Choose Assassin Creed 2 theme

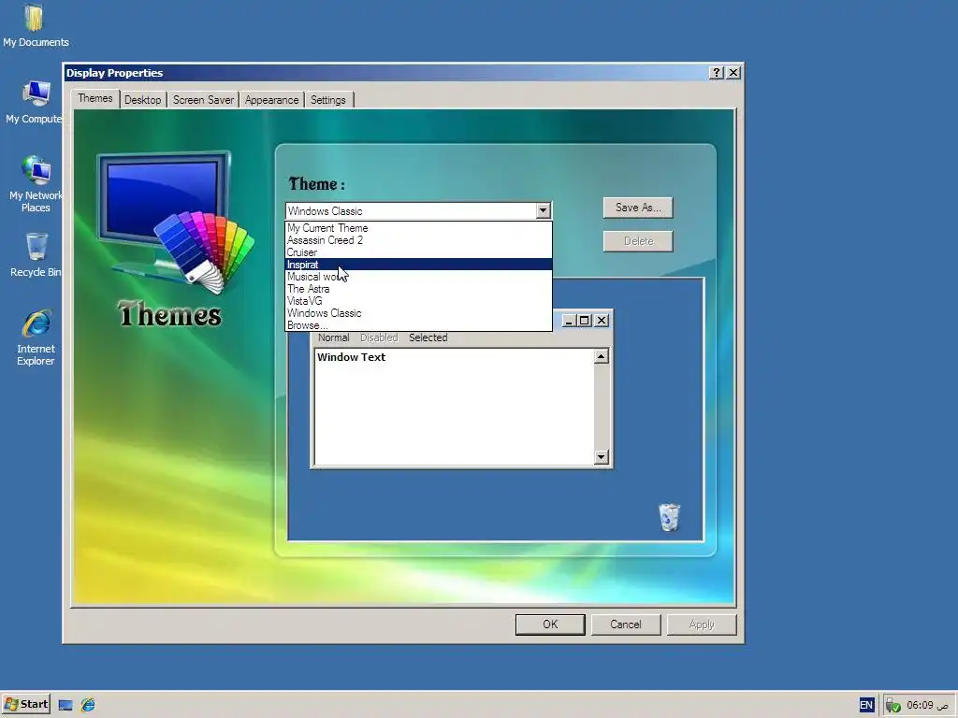(x=418, y=240)
